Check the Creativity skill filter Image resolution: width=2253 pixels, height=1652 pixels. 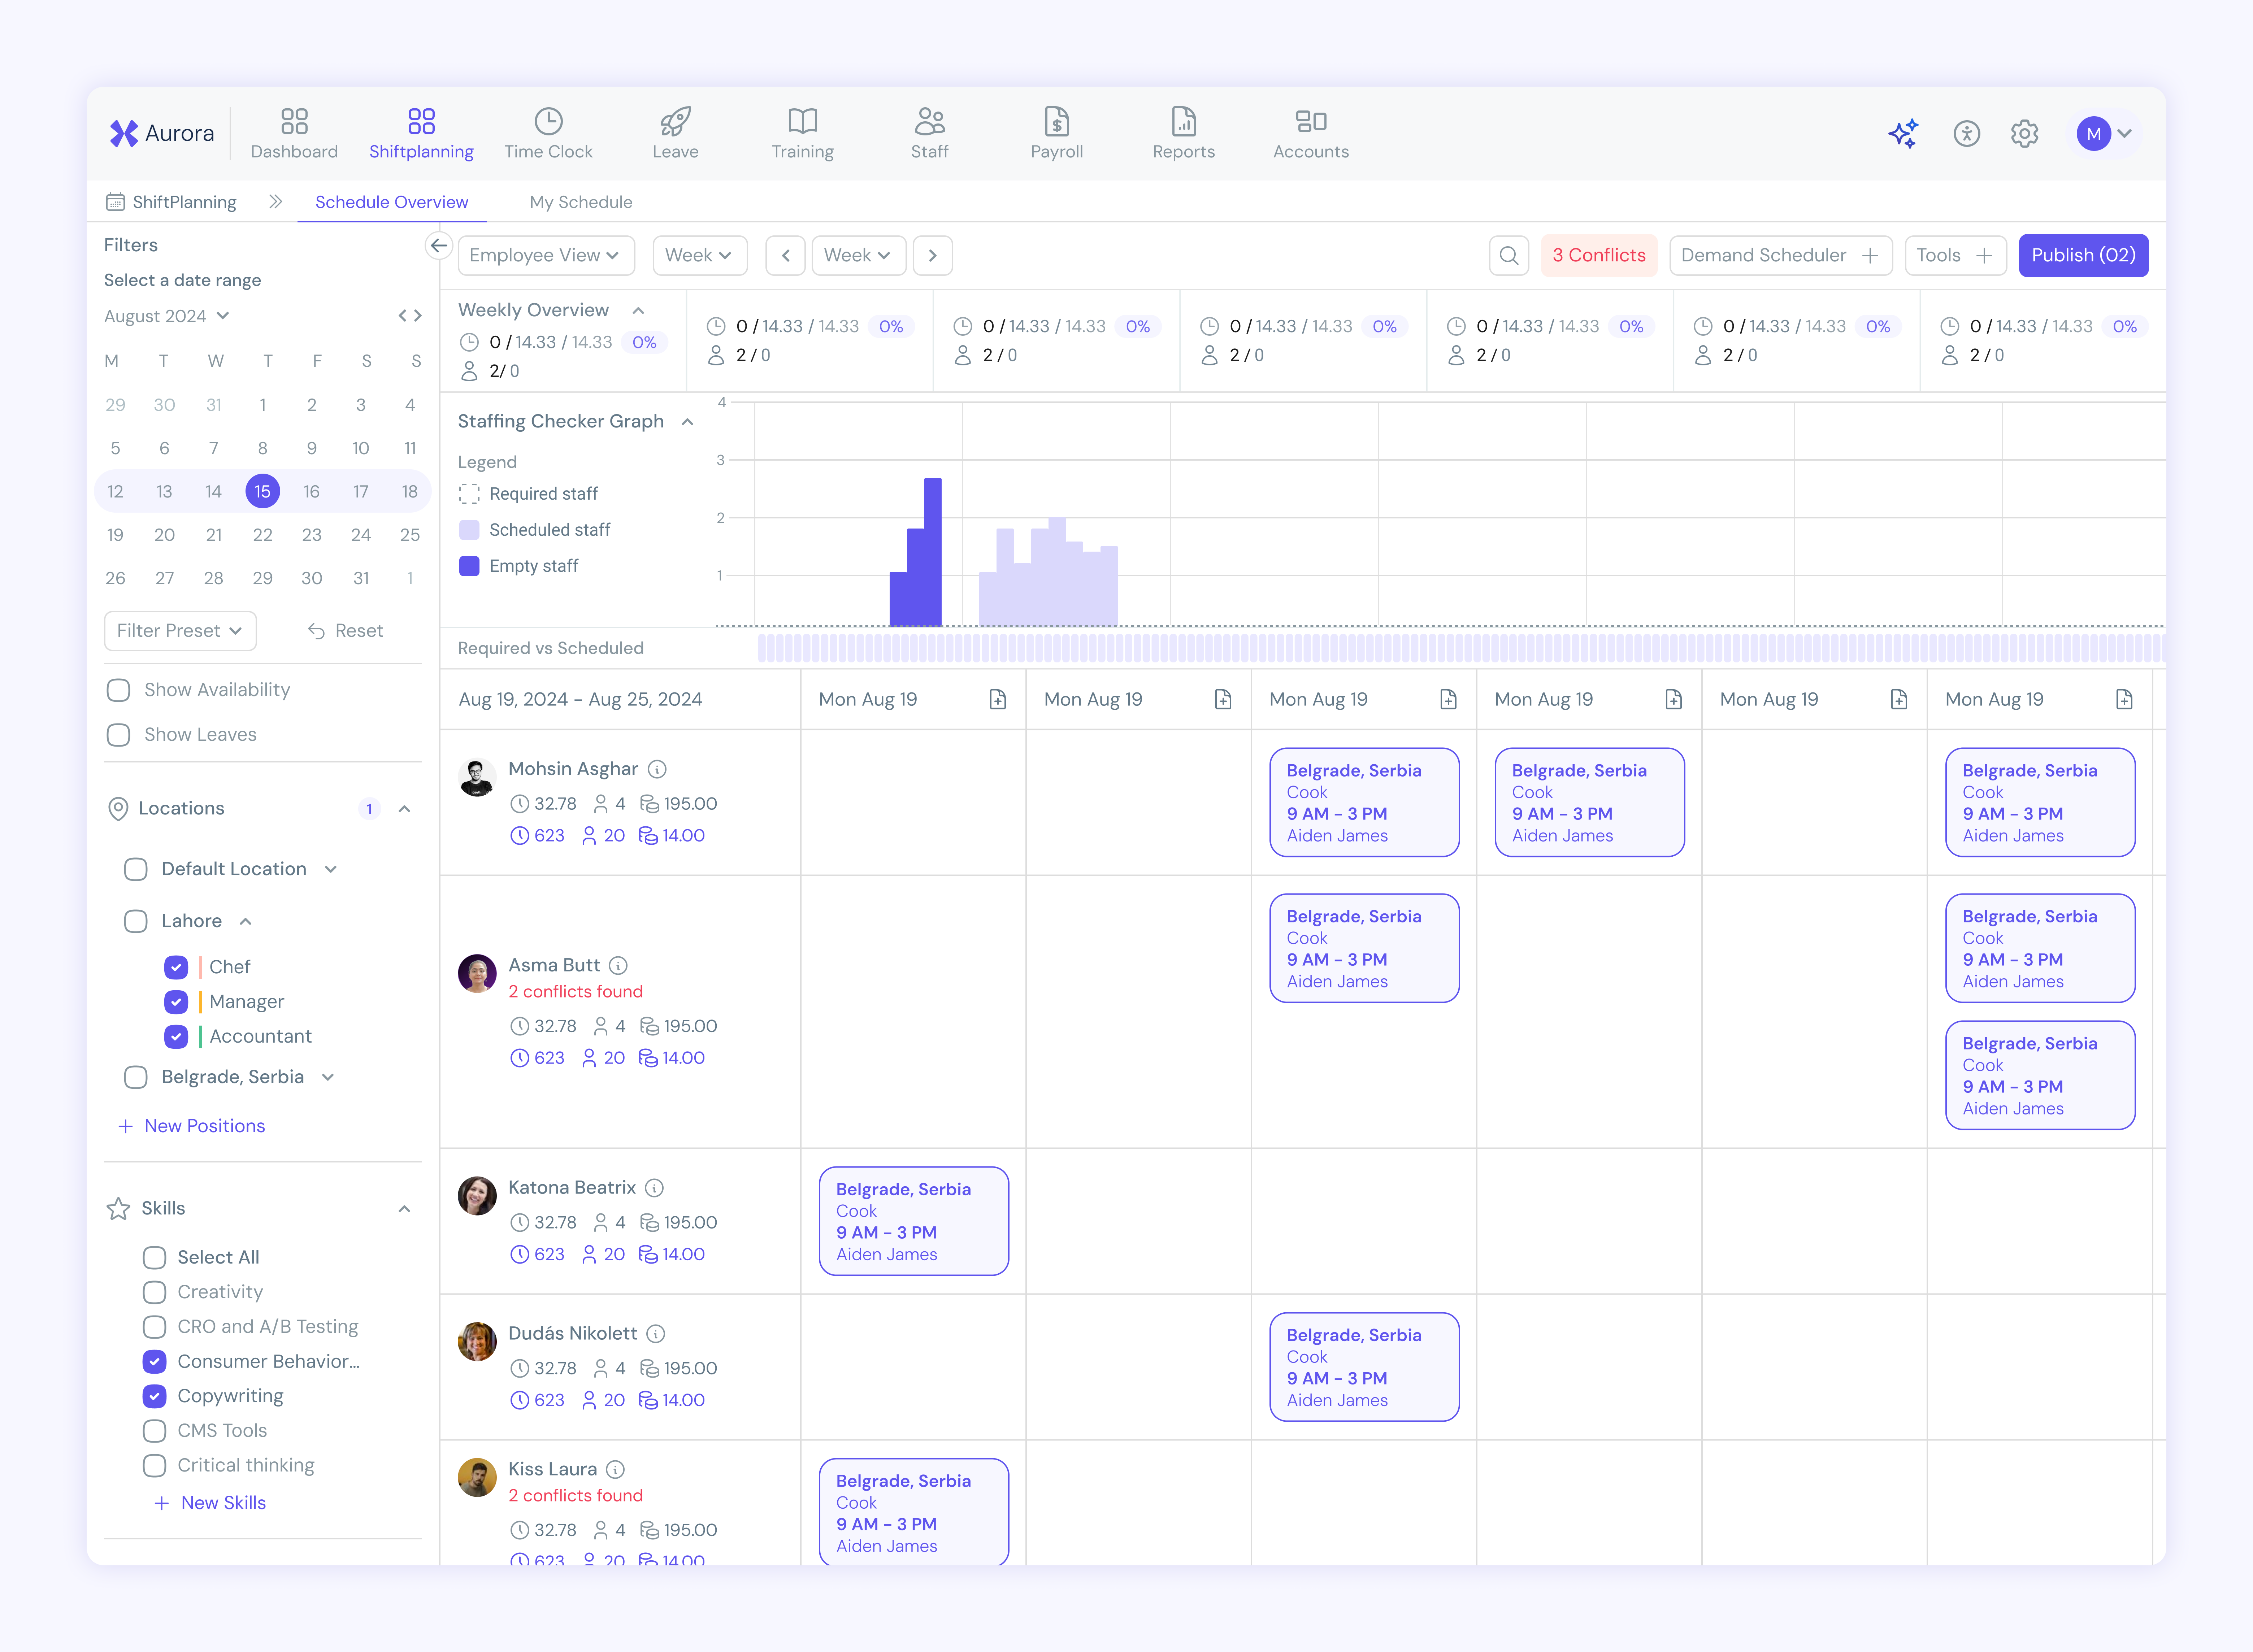pos(154,1292)
